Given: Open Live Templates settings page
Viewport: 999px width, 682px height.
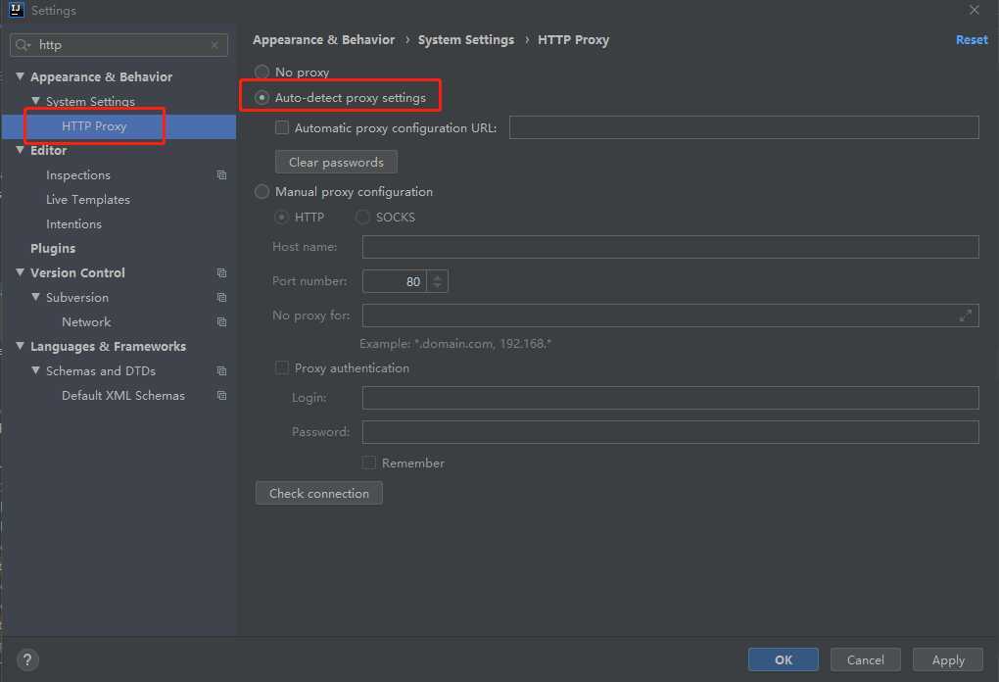Looking at the screenshot, I should pyautogui.click(x=88, y=200).
